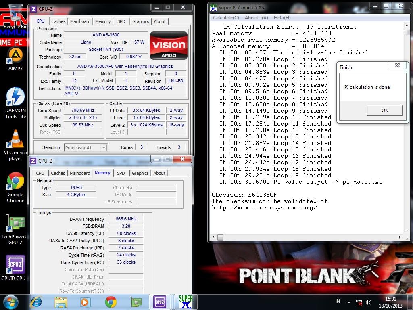
Task: Open VLC media player desktop shortcut
Action: click(x=15, y=145)
